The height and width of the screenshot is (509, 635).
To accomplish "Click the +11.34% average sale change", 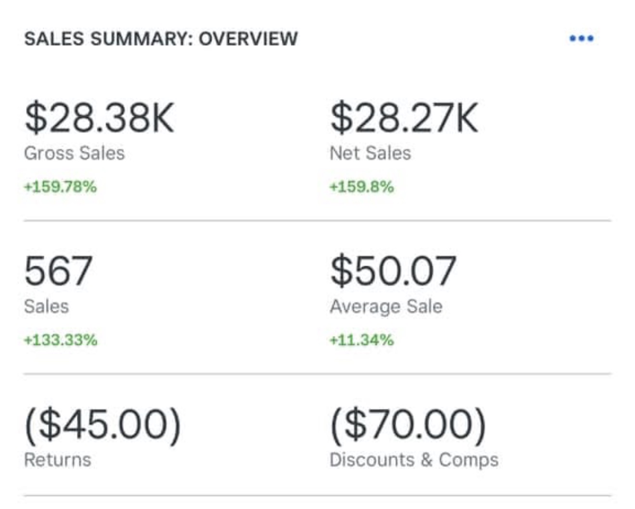I will (361, 340).
